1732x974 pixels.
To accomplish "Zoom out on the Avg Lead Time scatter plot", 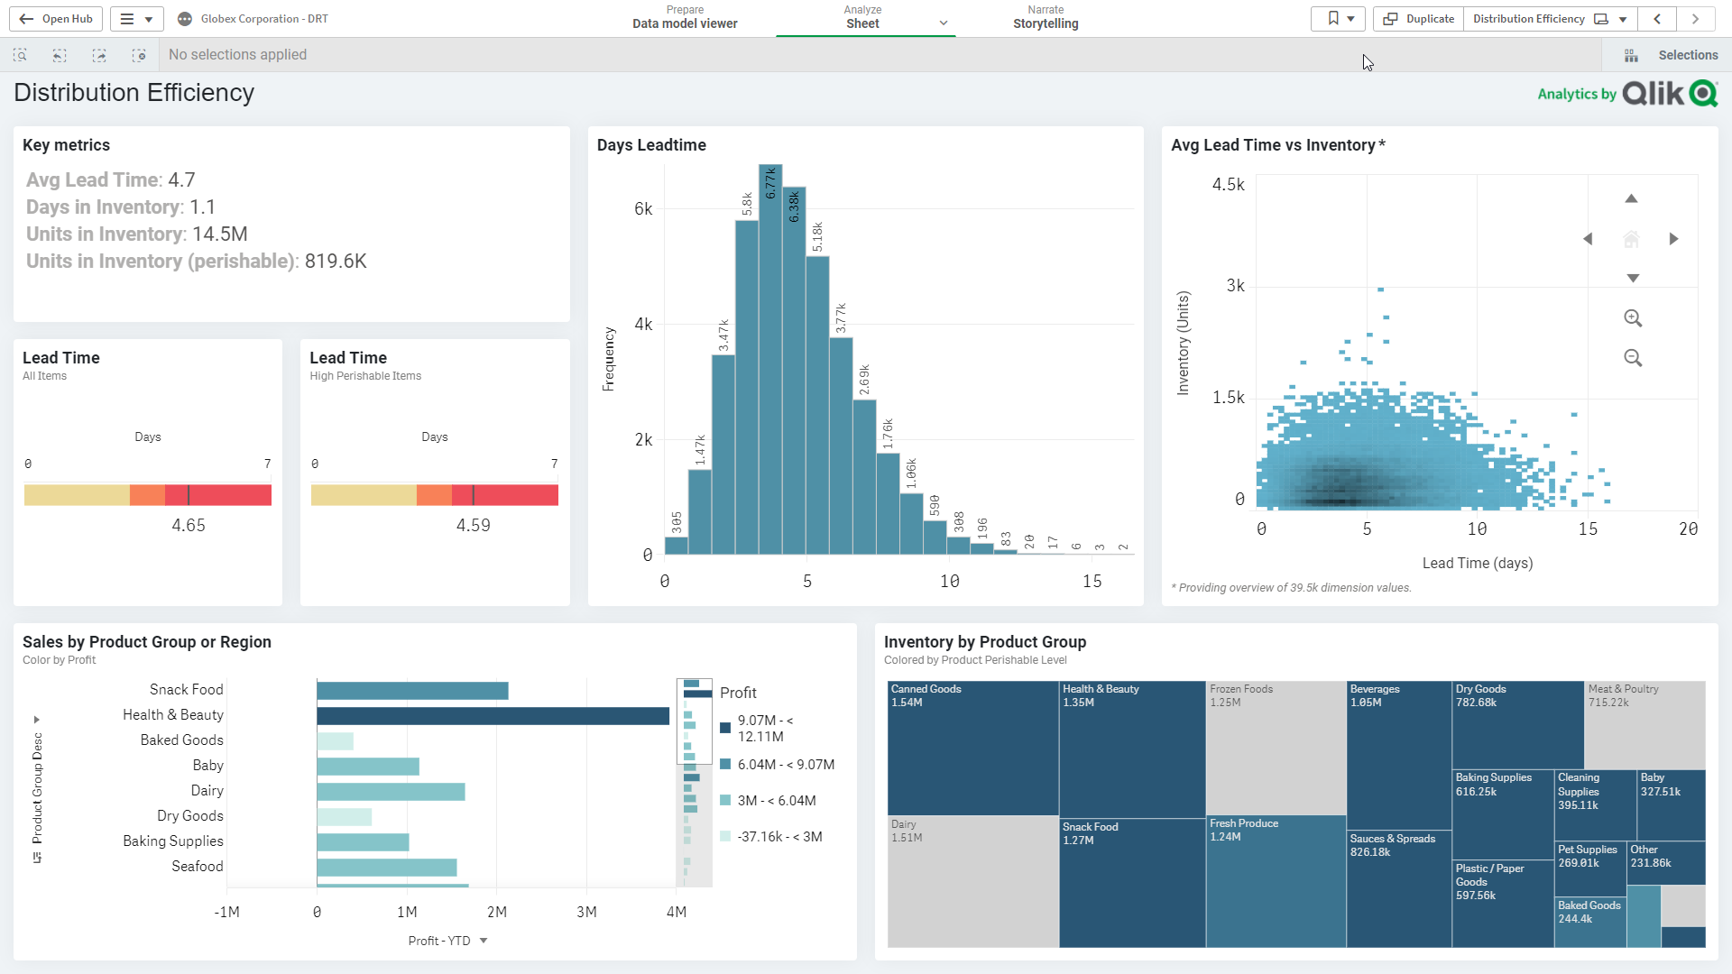I will pyautogui.click(x=1633, y=358).
